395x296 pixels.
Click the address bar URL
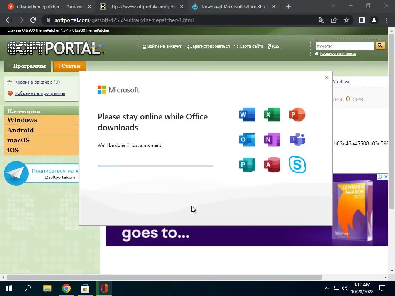tap(124, 20)
